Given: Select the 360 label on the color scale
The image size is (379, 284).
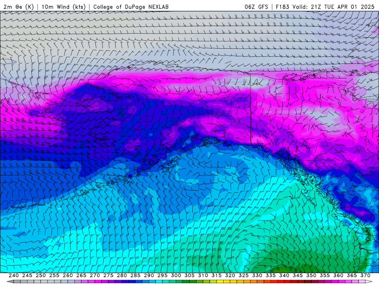Looking at the screenshot, I should (338, 275).
